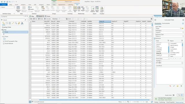Viewport: 185px width, 104px height.
Task: Open Calculate Field help icon
Action: tap(183, 23)
